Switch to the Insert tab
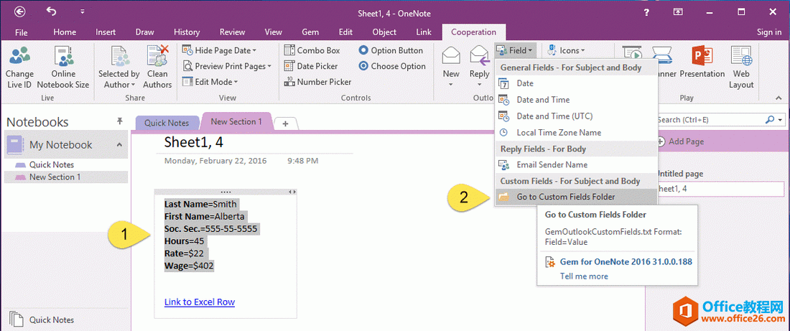This screenshot has height=331, width=790. tap(106, 32)
